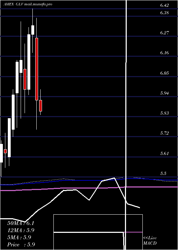Image resolution: width=178 pixels, height=250 pixels.
Task: Click the 6.05 price axis label
Action: click(164, 73)
